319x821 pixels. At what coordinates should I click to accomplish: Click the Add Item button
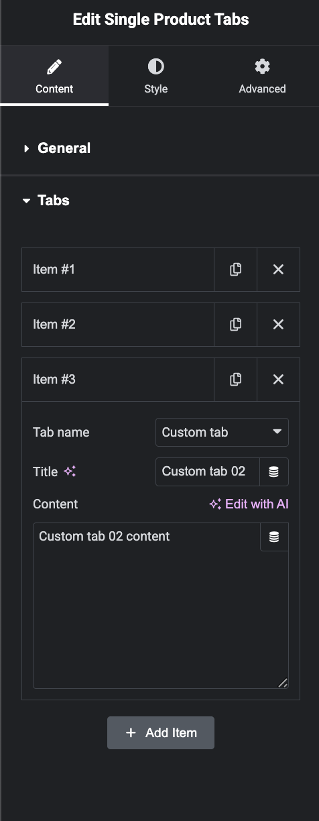tap(161, 732)
